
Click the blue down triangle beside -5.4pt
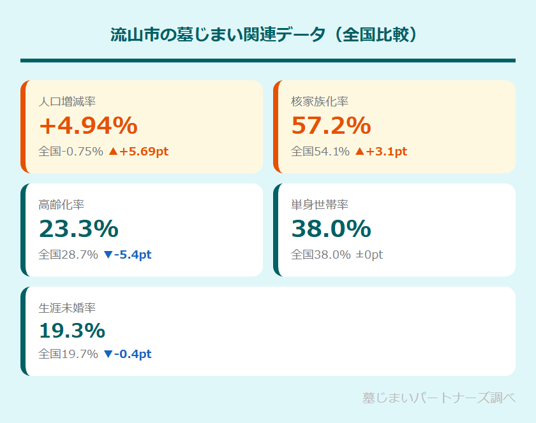[107, 255]
